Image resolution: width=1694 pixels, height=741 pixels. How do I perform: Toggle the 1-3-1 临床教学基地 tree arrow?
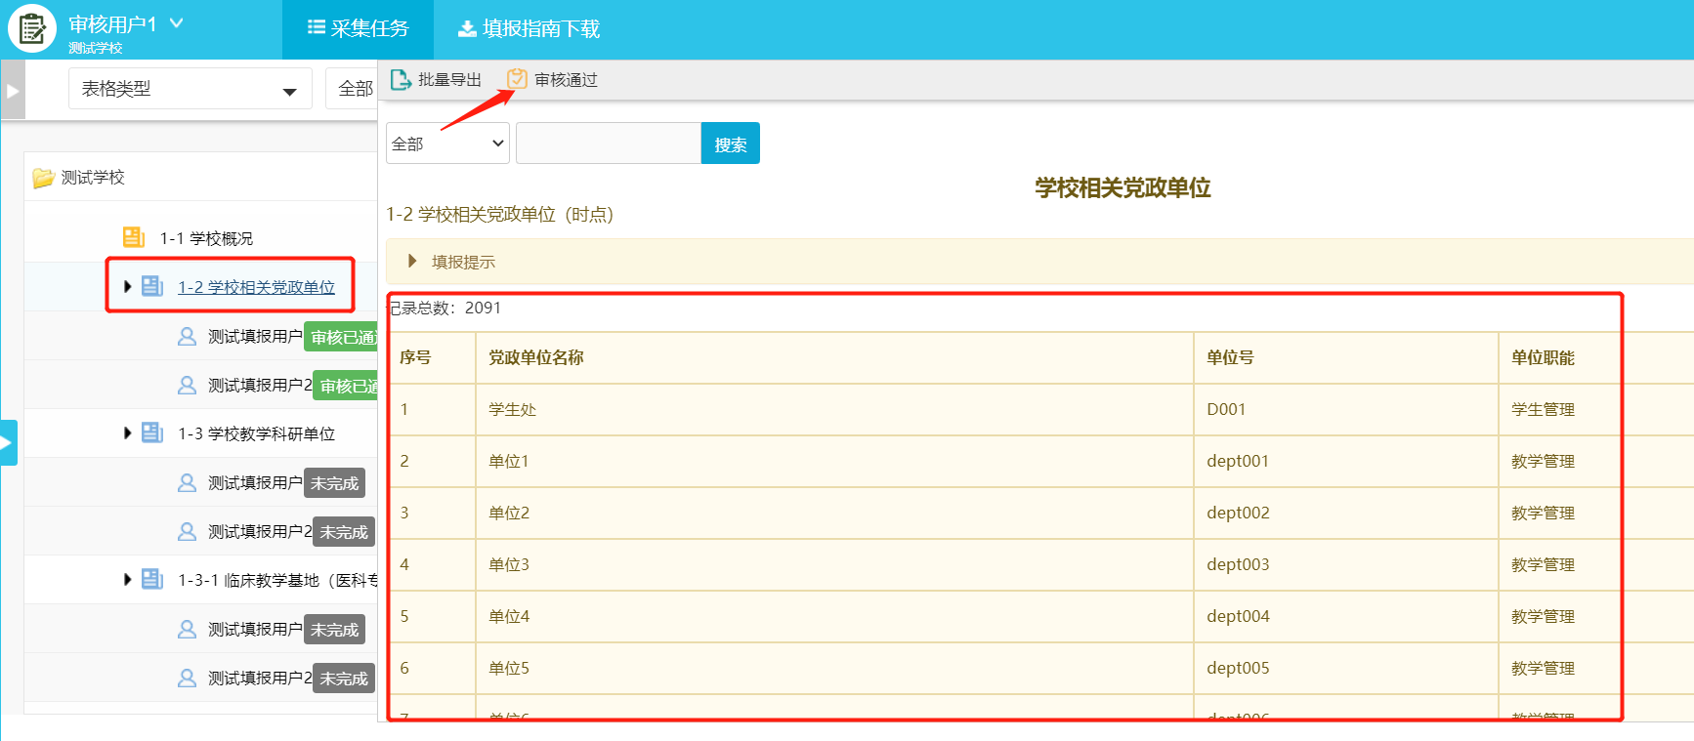pyautogui.click(x=128, y=580)
